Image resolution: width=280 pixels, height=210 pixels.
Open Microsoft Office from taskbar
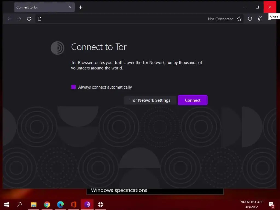click(74, 205)
